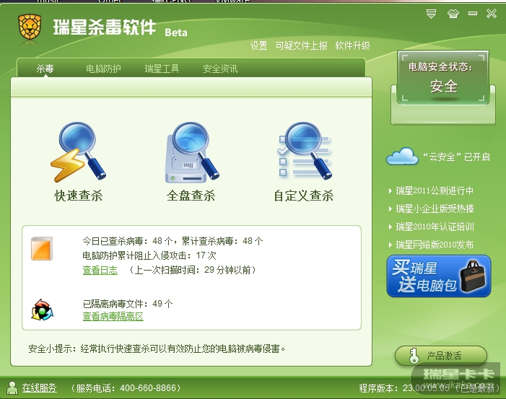This screenshot has width=506, height=399.
Task: Start quick scan lightning magnifier icon
Action: (x=78, y=152)
